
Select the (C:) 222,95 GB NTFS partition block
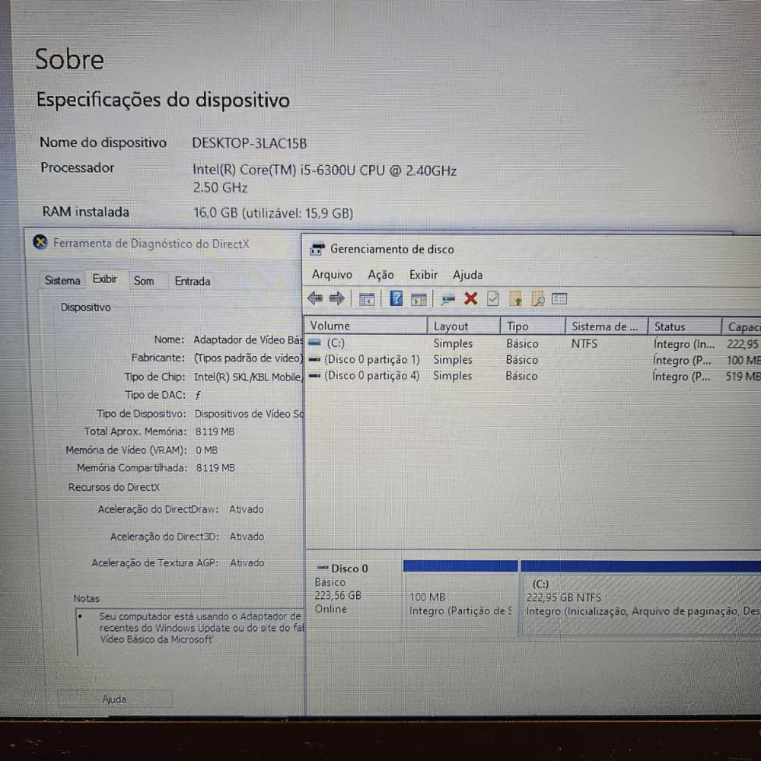coord(641,598)
